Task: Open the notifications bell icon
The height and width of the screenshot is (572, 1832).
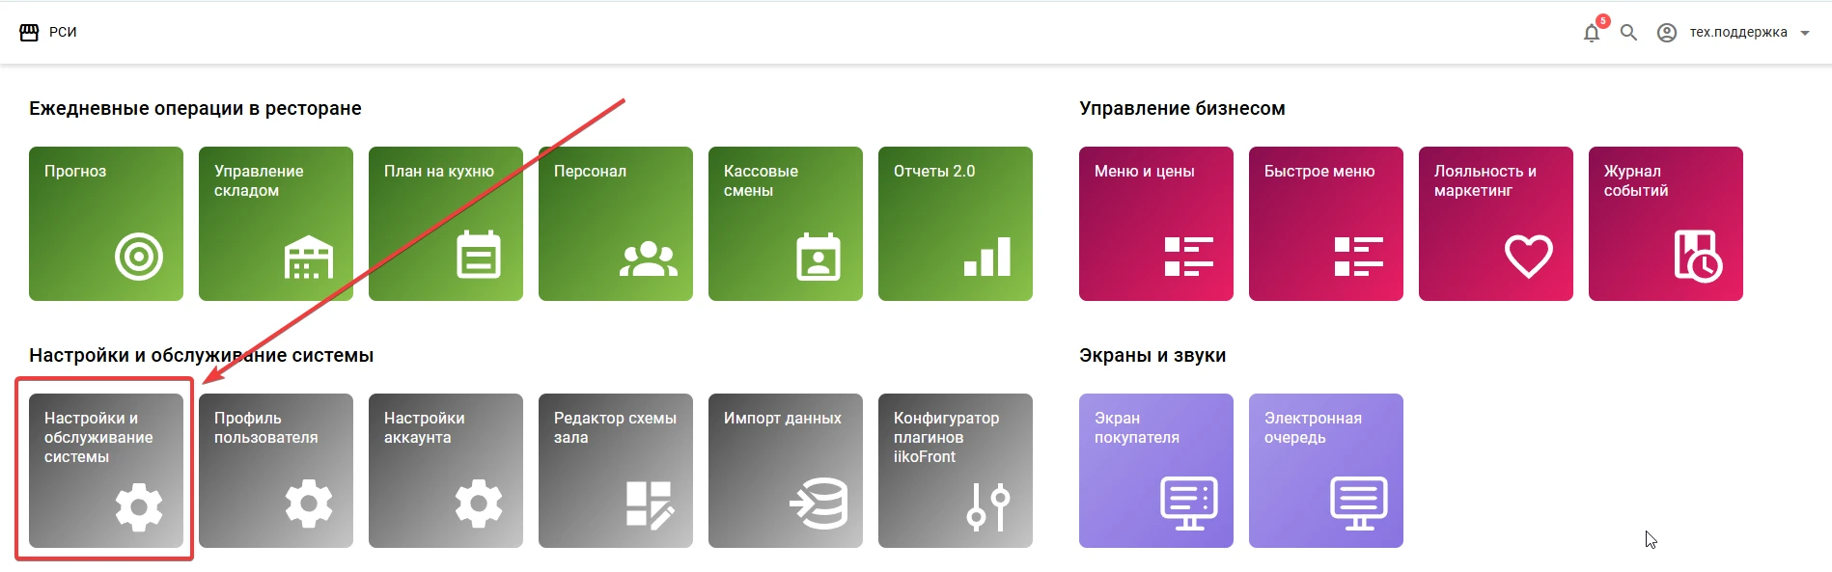Action: [1592, 33]
